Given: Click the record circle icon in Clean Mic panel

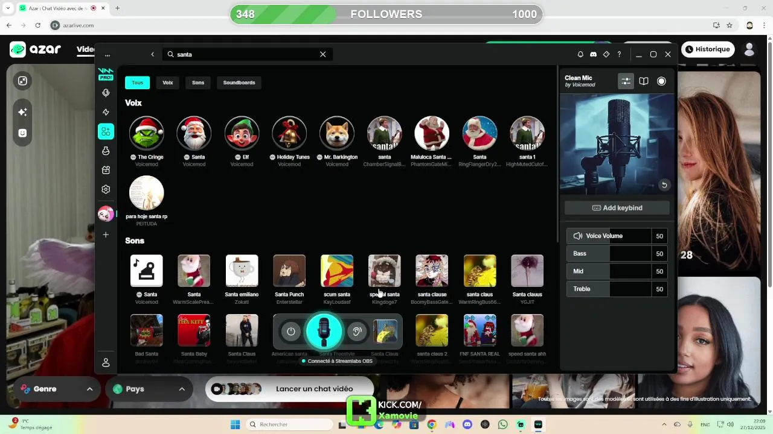Looking at the screenshot, I should tap(661, 81).
